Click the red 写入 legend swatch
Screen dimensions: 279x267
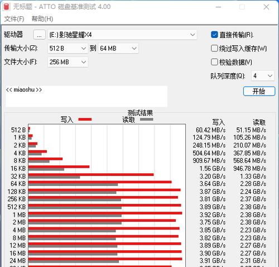(85, 120)
